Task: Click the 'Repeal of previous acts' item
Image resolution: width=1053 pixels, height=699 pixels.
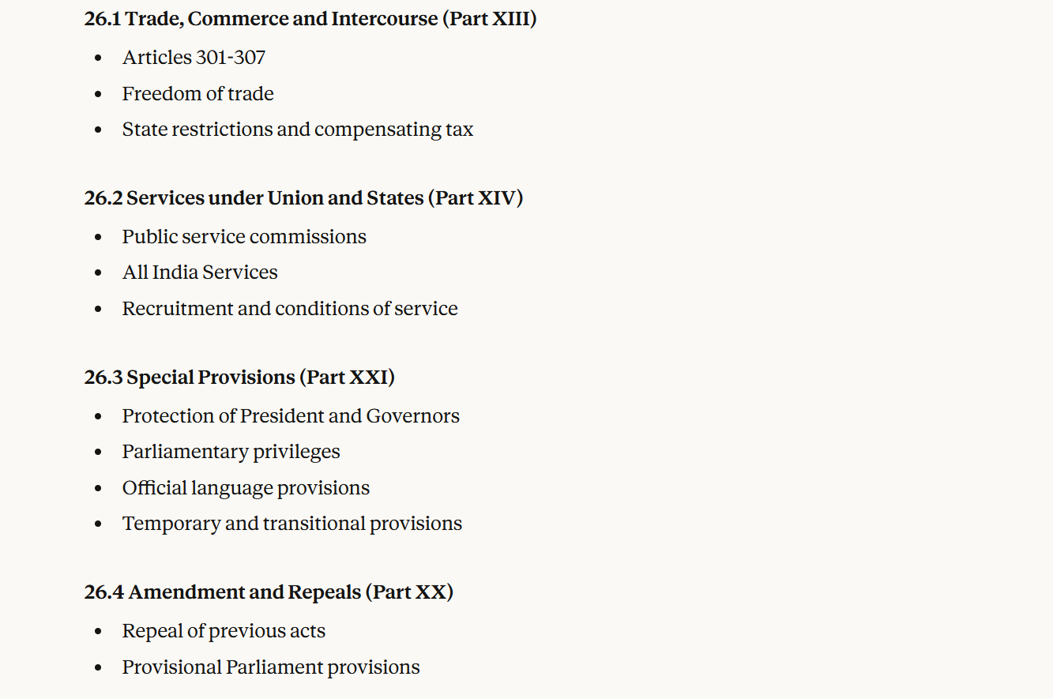Action: [224, 631]
